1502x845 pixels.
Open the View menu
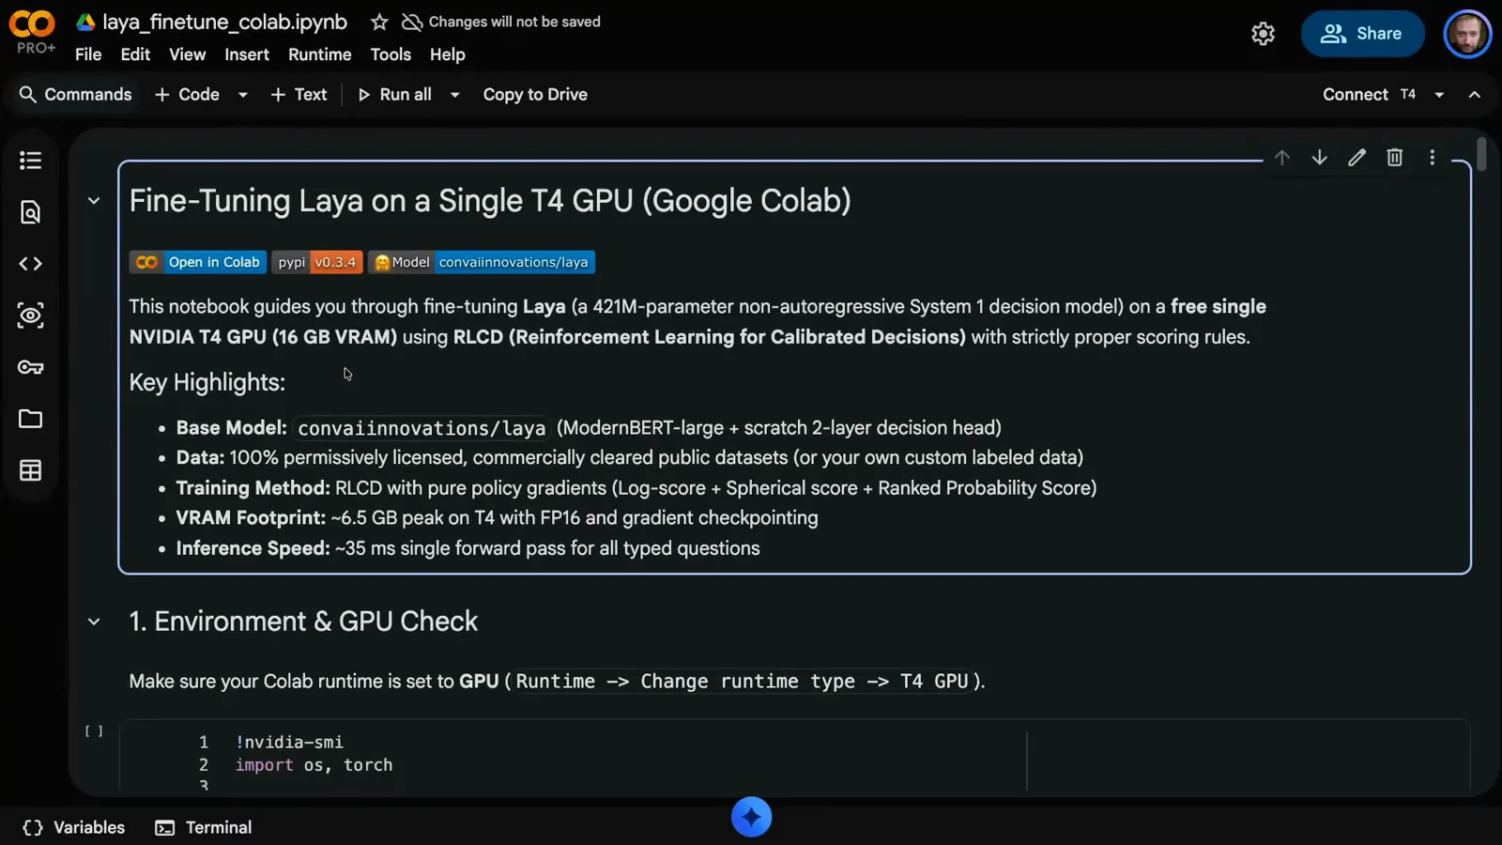pos(187,54)
